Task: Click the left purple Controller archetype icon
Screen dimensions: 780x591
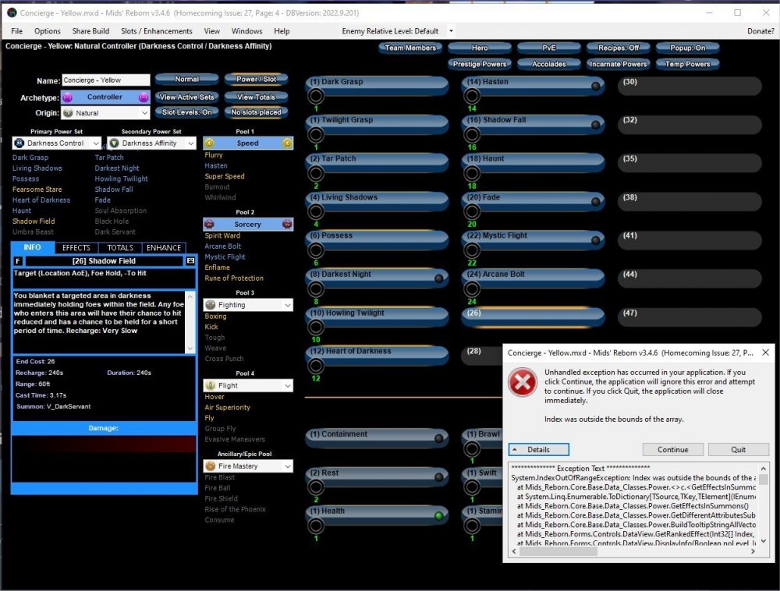Action: tap(67, 97)
